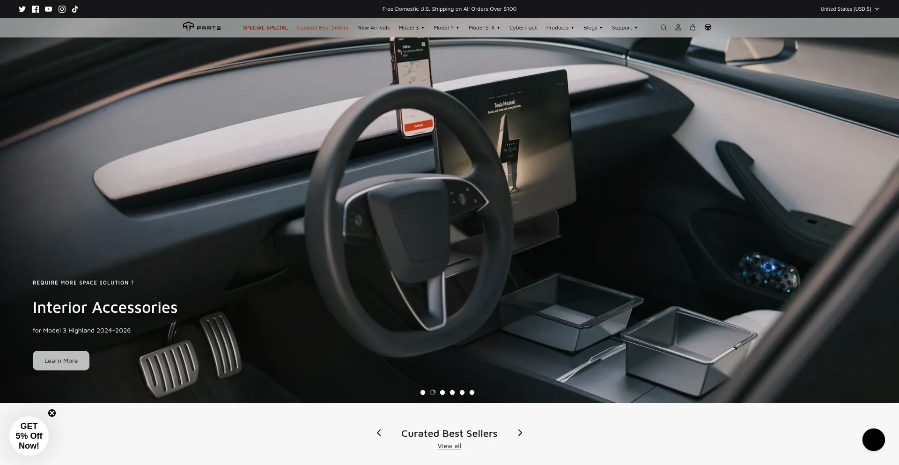This screenshot has height=465, width=899.
Task: Open the Instagram profile icon
Action: (62, 9)
